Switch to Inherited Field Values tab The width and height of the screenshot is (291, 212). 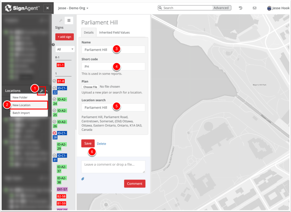point(114,32)
